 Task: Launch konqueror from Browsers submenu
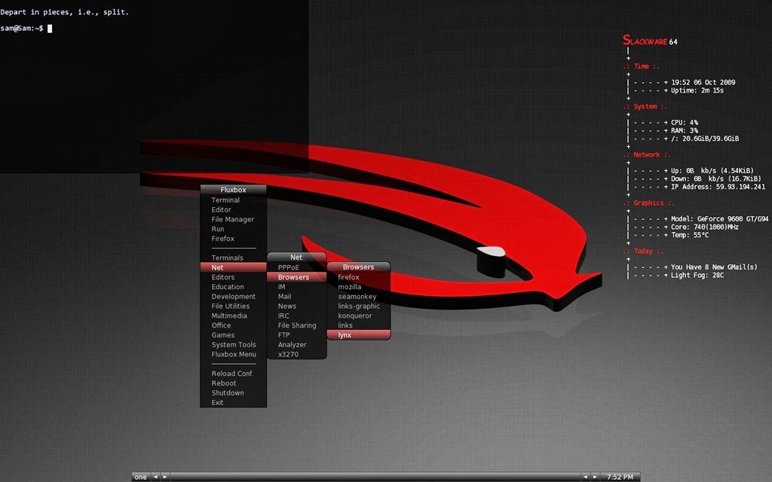[359, 316]
